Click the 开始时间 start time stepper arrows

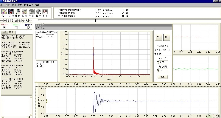(158, 62)
